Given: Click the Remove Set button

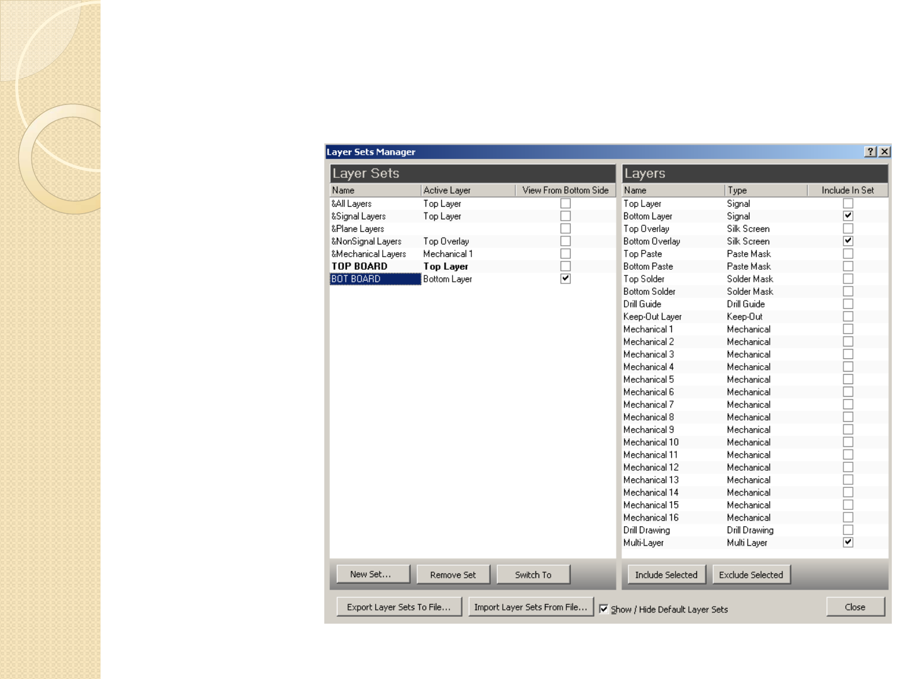Looking at the screenshot, I should [x=453, y=574].
